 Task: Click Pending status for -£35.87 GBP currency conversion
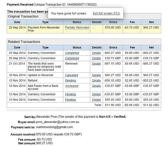click(x=70, y=94)
